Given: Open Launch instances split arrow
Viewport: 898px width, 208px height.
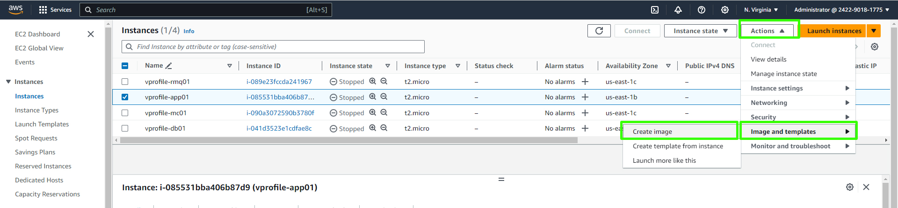Looking at the screenshot, I should (x=874, y=31).
